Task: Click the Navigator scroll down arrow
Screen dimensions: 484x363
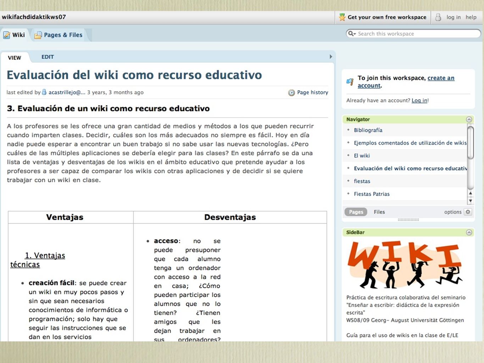Action: pyautogui.click(x=471, y=201)
